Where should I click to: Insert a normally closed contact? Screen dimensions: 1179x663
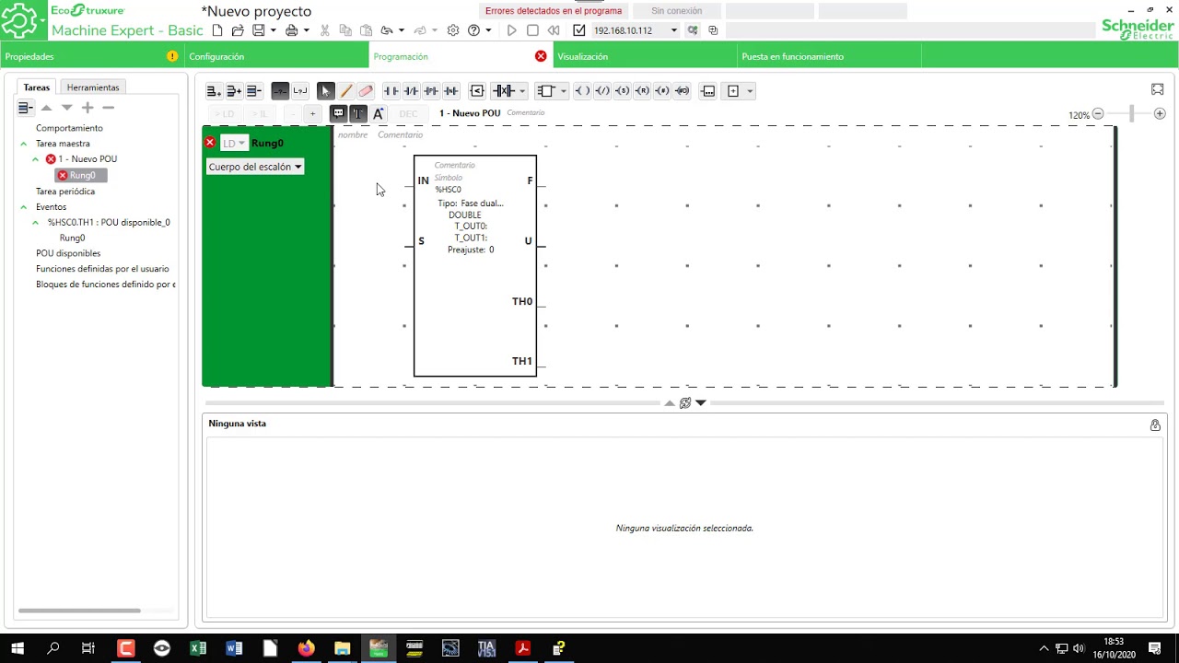tap(411, 91)
